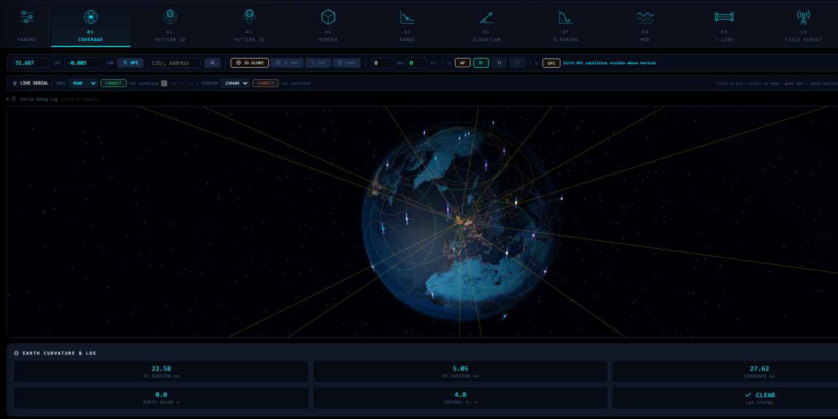Screen dimensions: 838x419
Task: Select the S-Params tab
Action: coord(566,25)
